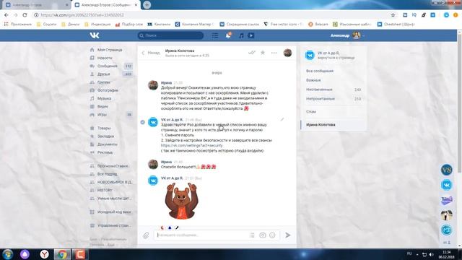Click the bell icon above the input
This screenshot has height=260, width=462.
pyautogui.click(x=170, y=227)
